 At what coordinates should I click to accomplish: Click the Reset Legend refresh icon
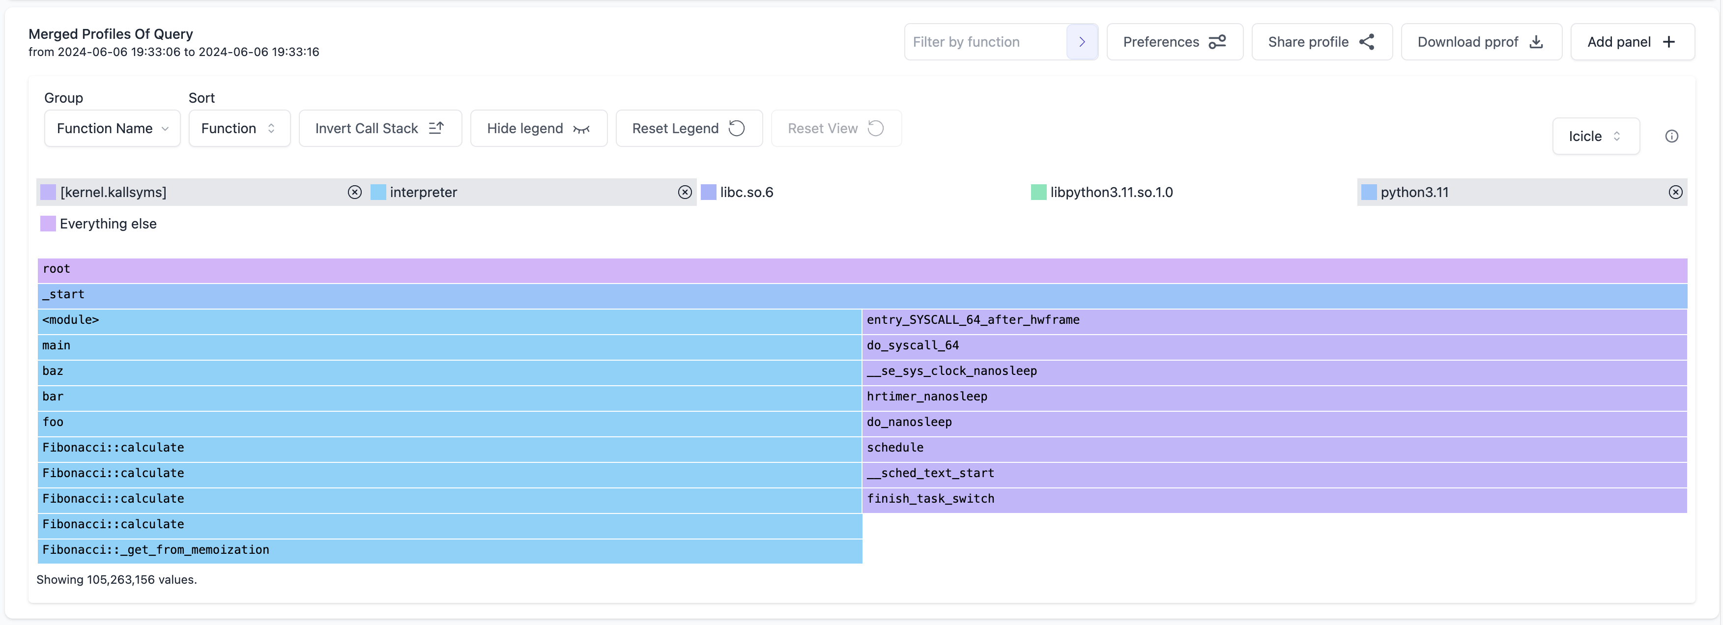pyautogui.click(x=736, y=128)
